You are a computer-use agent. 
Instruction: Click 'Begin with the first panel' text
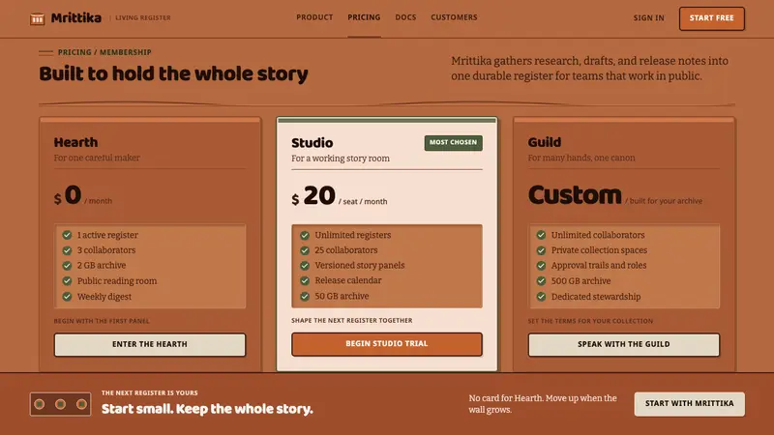tap(102, 321)
